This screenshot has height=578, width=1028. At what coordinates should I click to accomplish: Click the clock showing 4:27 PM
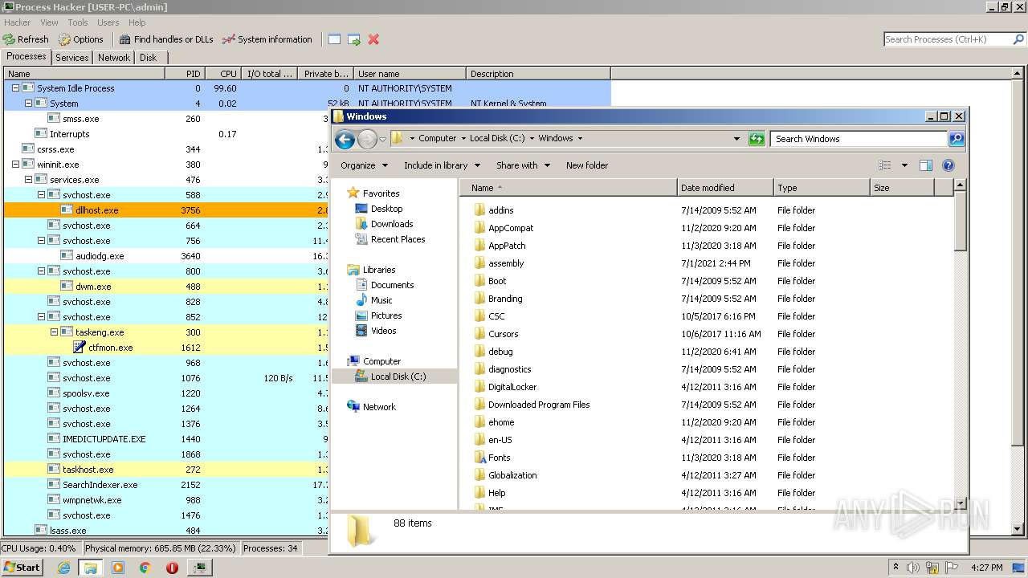click(986, 568)
